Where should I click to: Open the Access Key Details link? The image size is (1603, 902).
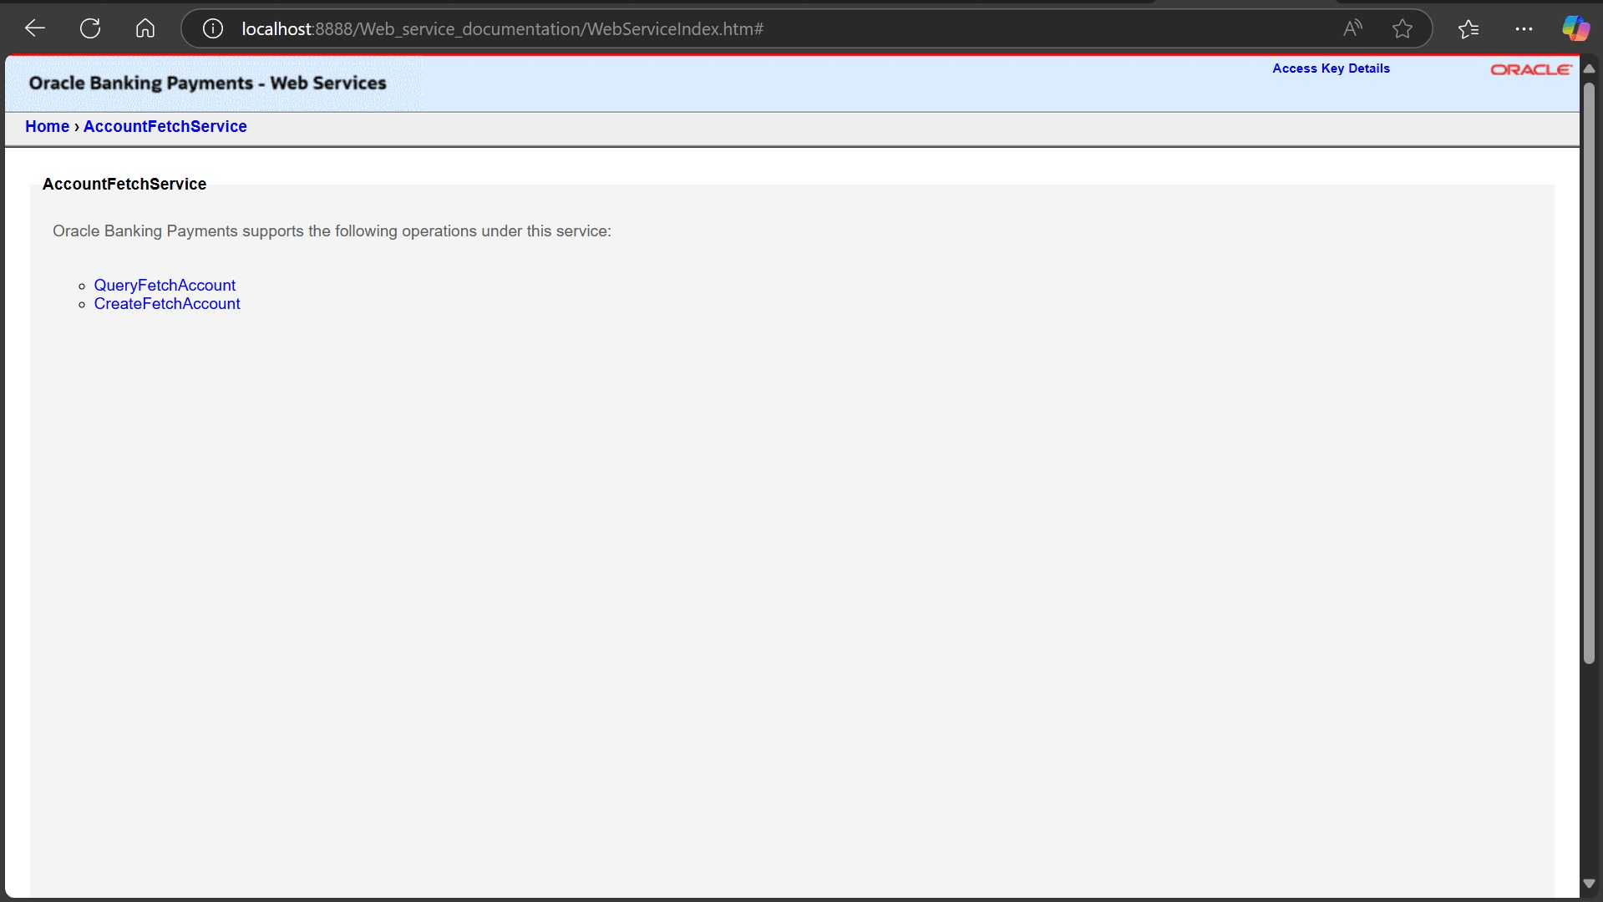pyautogui.click(x=1331, y=68)
